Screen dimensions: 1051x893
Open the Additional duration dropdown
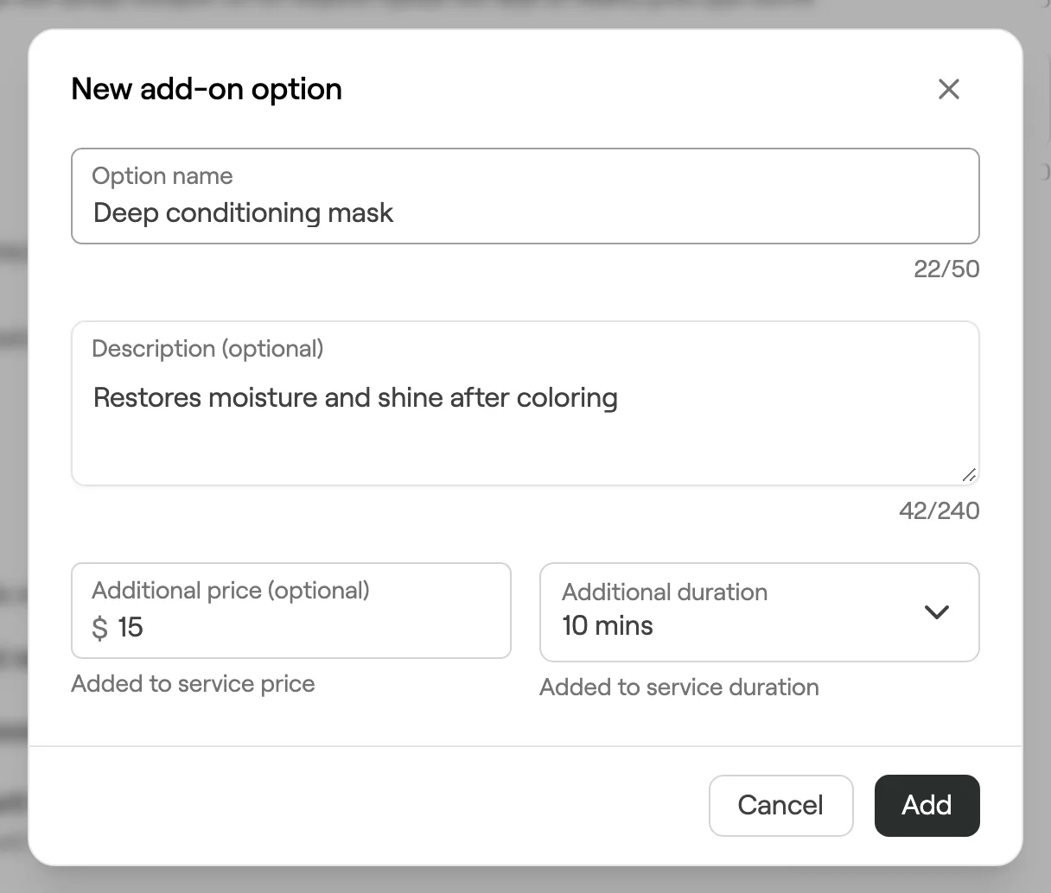pyautogui.click(x=760, y=612)
